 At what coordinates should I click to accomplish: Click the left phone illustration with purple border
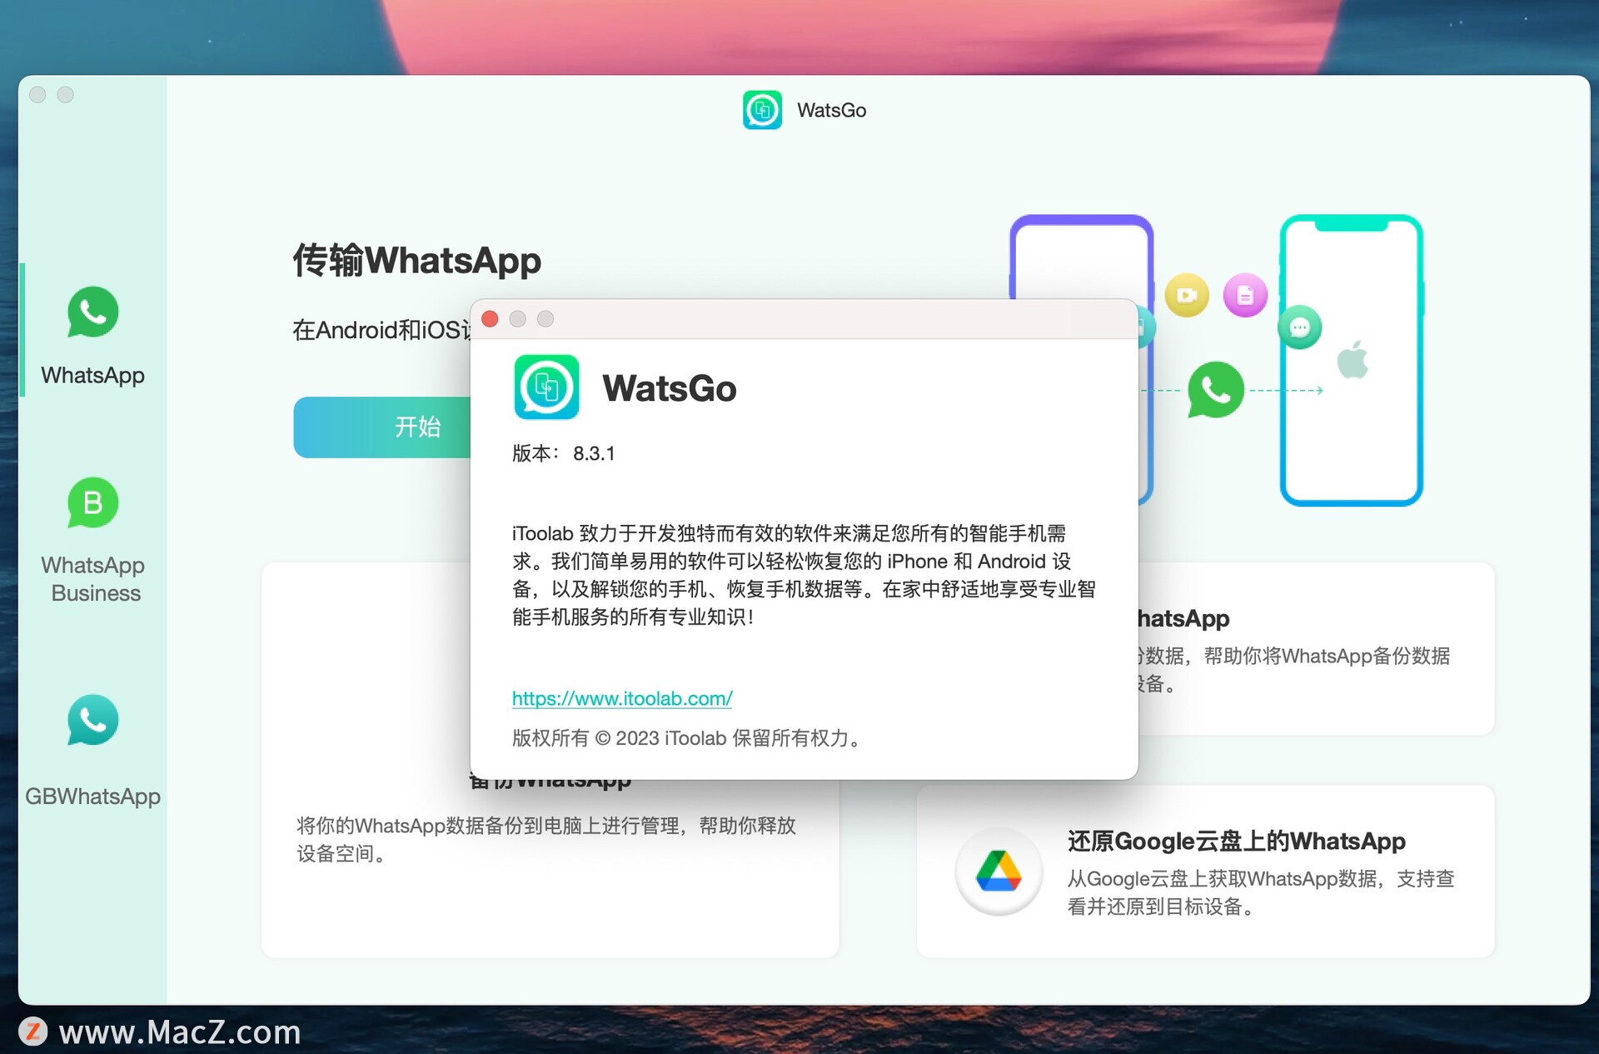click(1081, 257)
